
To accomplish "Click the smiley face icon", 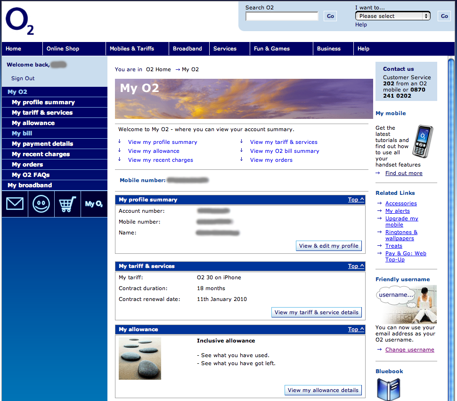I will pos(41,204).
